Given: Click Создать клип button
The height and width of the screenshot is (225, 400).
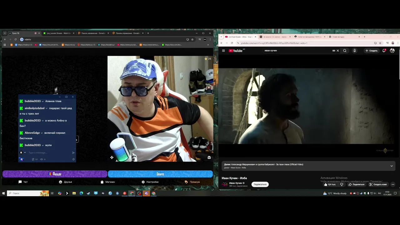Looking at the screenshot, I should coord(378,184).
